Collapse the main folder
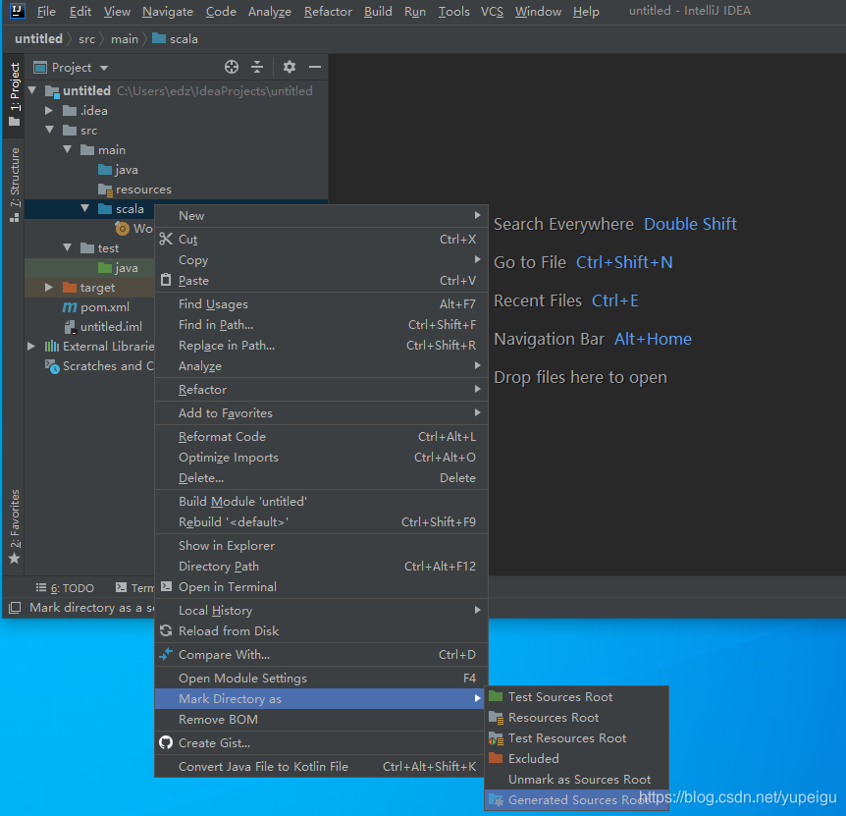This screenshot has height=816, width=846. (68, 149)
